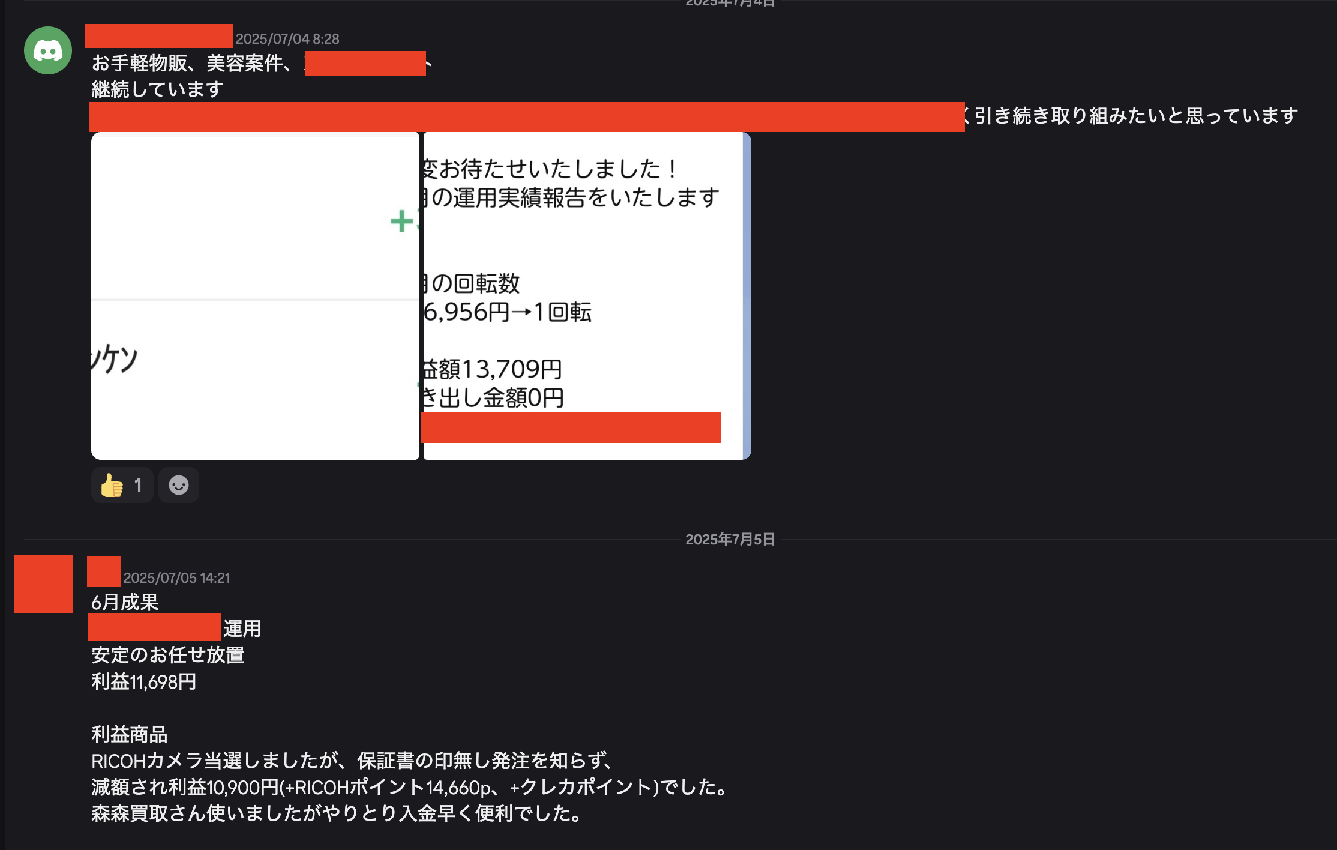This screenshot has height=850, width=1337.
Task: Click the text 引き続き取り組みたいと思っています
Action: (x=1135, y=116)
